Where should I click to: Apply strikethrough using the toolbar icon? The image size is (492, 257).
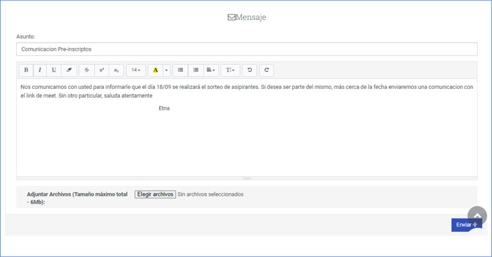click(87, 70)
